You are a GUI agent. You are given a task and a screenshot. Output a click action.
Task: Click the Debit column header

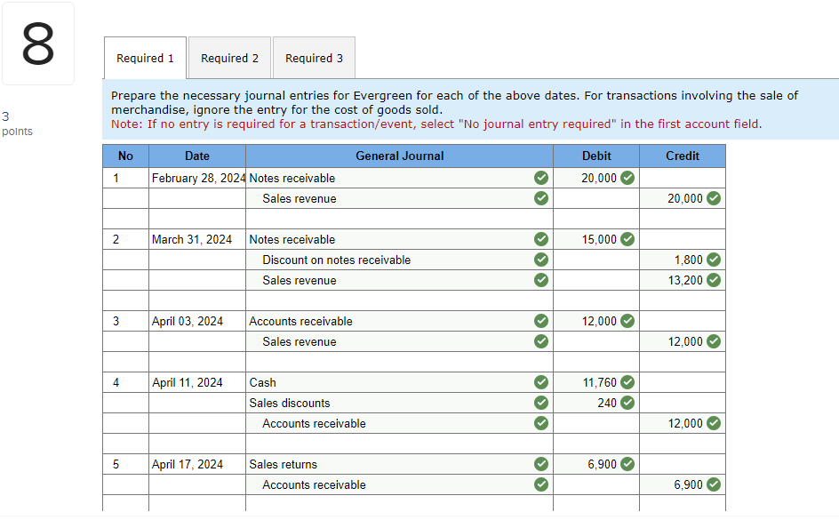(596, 156)
